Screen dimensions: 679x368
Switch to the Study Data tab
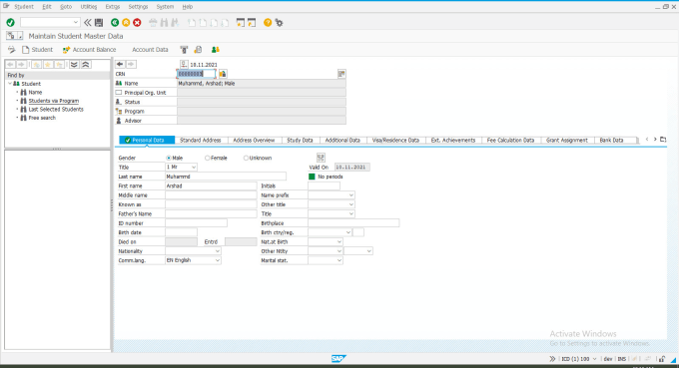[x=300, y=140]
